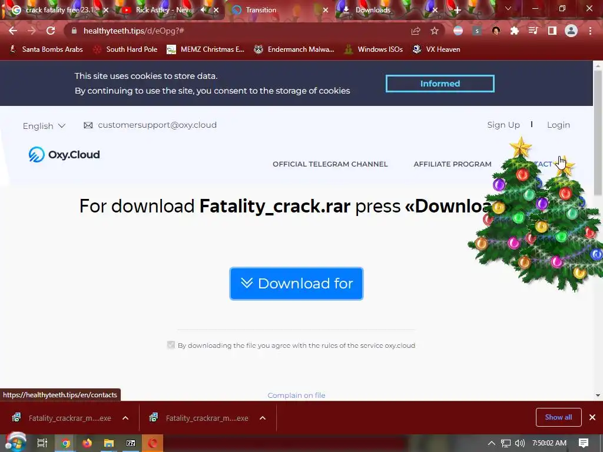Image resolution: width=603 pixels, height=452 pixels.
Task: Open the MEMZ Christmas bookmark
Action: tap(206, 49)
